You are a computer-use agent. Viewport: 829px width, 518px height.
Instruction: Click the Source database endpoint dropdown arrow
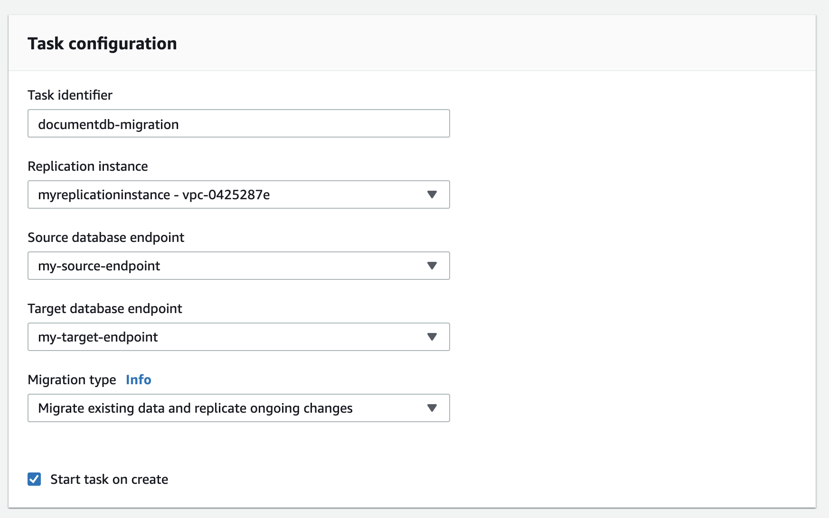pos(432,266)
